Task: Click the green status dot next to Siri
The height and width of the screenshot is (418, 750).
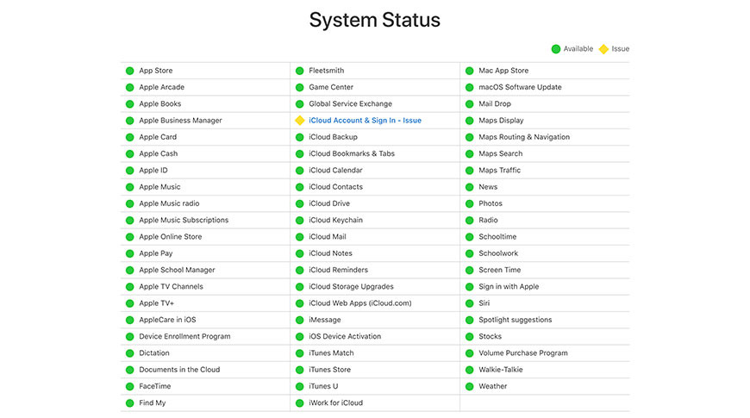Action: click(470, 303)
